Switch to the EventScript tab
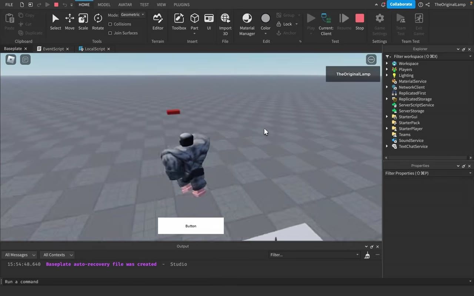 tap(53, 49)
